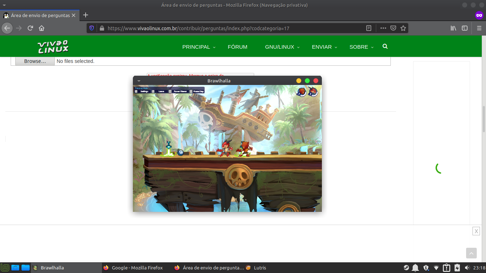Click Settings in Brawlhalla training bar
486x273 pixels.
click(x=142, y=91)
